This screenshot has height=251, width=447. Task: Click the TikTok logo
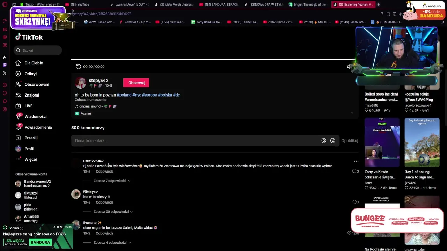[29, 37]
